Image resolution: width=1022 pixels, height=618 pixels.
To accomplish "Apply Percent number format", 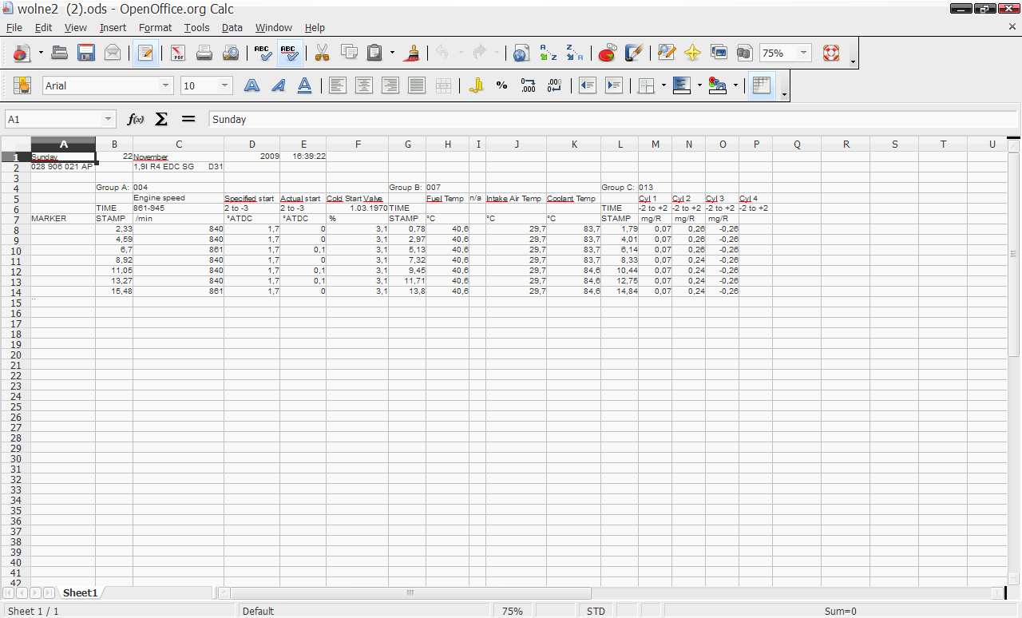I will click(502, 85).
